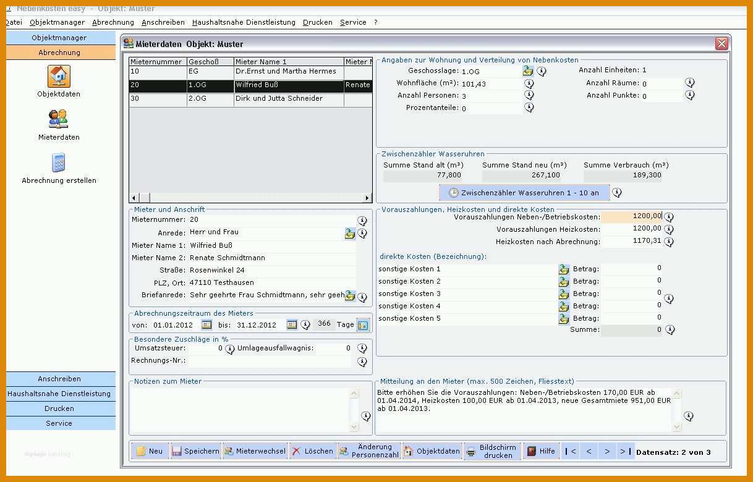Click Speichern button
The image size is (753, 482).
(195, 451)
